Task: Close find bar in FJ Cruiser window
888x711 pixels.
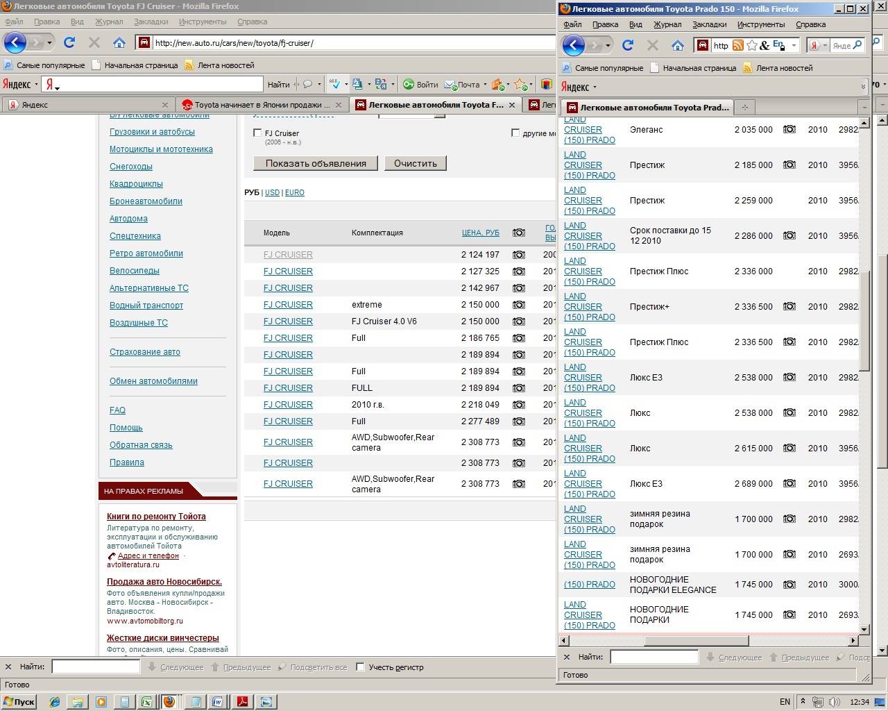Action: [8, 667]
